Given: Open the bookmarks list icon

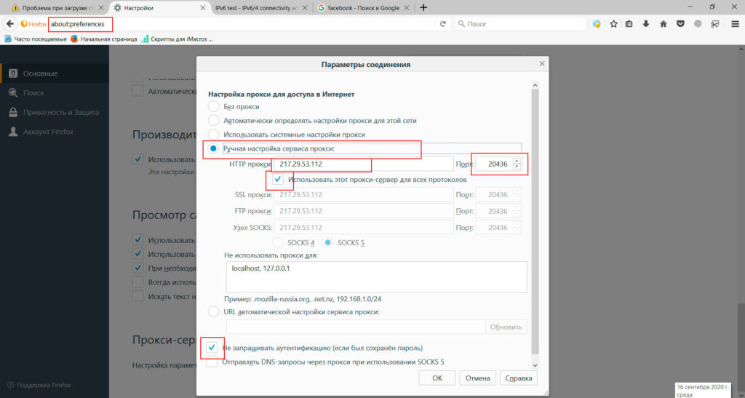Looking at the screenshot, I should (x=629, y=24).
